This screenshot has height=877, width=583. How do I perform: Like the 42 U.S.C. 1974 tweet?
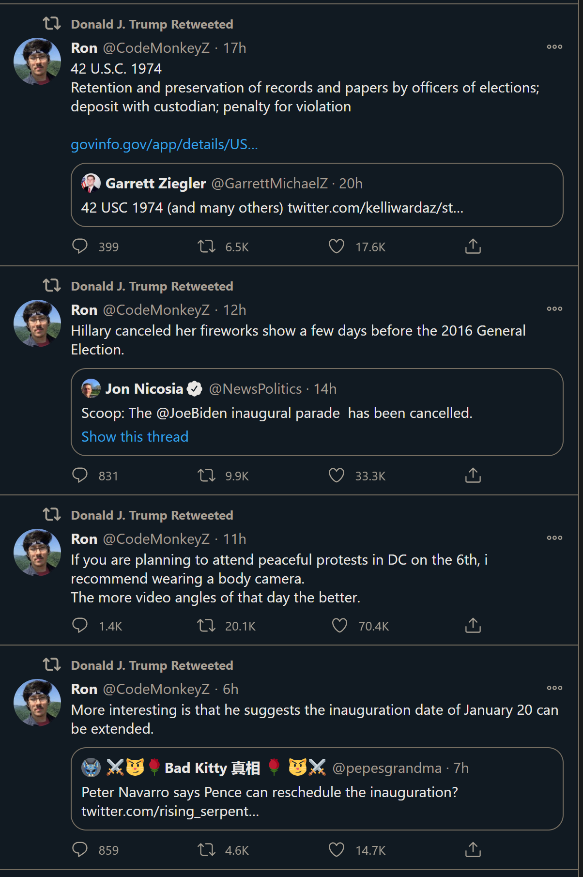pyautogui.click(x=337, y=246)
